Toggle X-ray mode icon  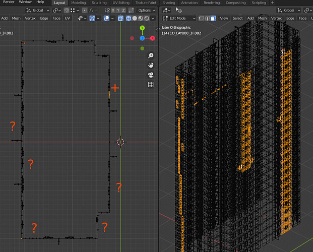tap(120, 18)
